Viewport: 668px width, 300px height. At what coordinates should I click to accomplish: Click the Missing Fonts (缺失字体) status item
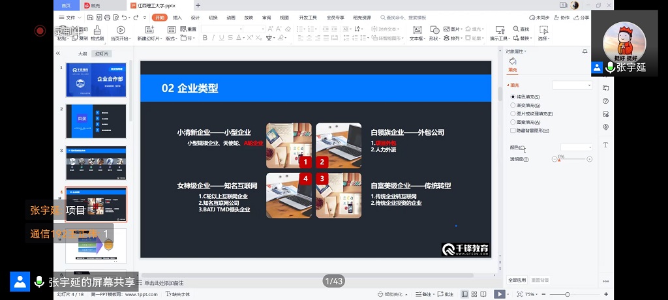point(177,294)
